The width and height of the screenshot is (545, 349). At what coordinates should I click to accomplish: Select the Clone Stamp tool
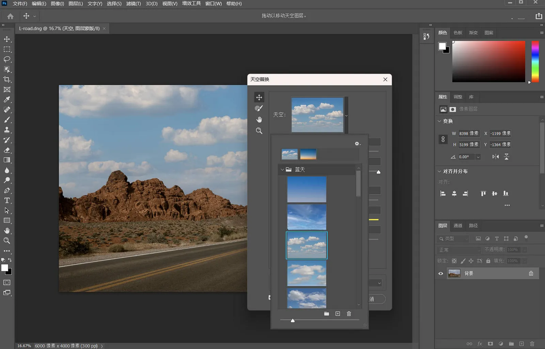click(x=7, y=130)
